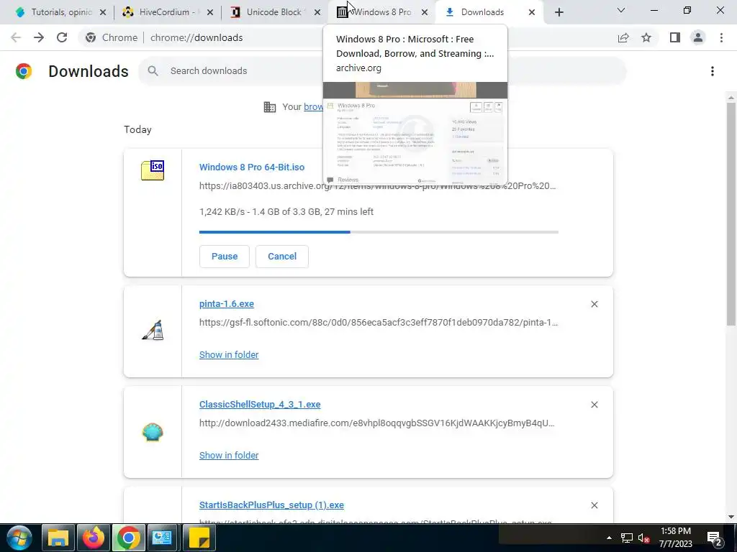Switch to the Unicode Block tab
This screenshot has width=737, height=552.
point(274,12)
